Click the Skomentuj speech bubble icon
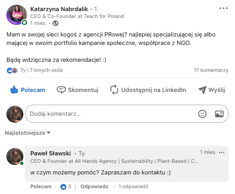 (61, 90)
